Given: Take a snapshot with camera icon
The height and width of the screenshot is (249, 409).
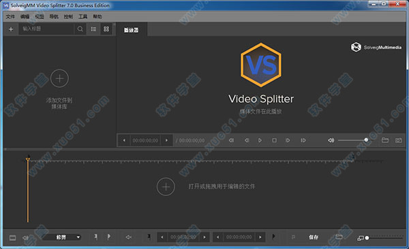Looking at the screenshot, I should click(398, 140).
